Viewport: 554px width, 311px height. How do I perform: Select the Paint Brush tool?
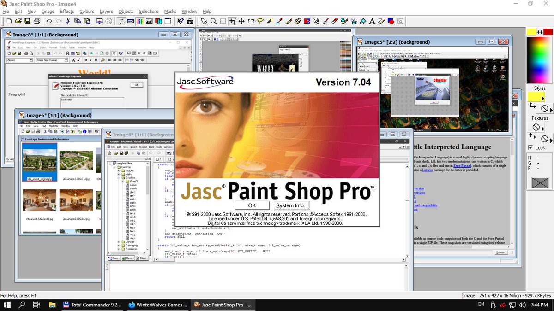tap(289, 21)
